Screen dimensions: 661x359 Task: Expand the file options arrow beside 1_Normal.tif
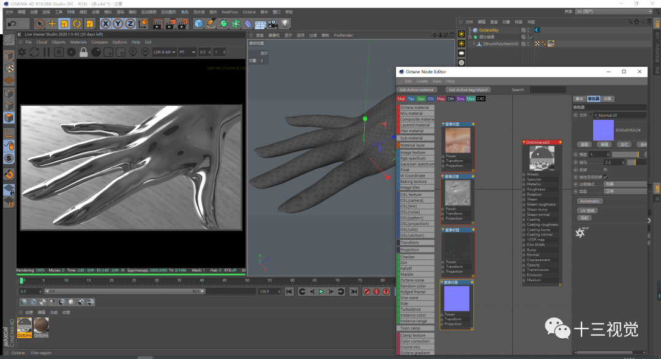(591, 115)
